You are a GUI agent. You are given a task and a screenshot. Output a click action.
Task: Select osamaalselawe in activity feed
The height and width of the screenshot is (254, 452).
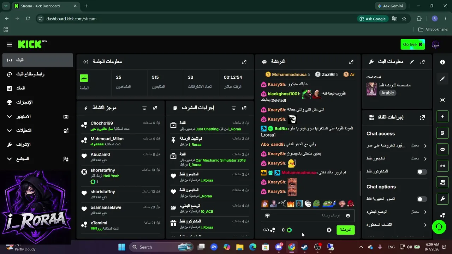[106, 207]
